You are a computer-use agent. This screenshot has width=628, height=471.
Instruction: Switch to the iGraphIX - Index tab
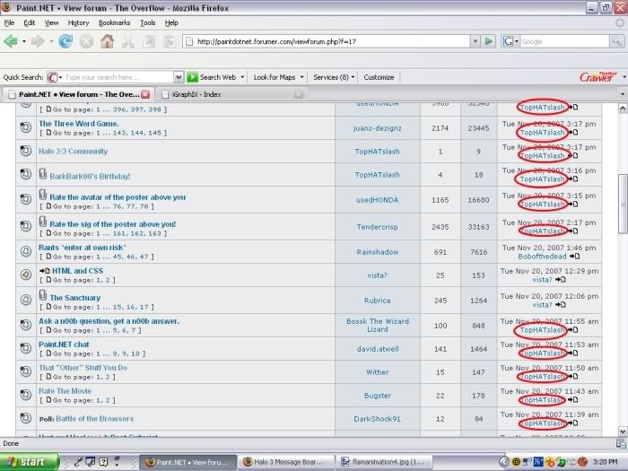tap(231, 94)
